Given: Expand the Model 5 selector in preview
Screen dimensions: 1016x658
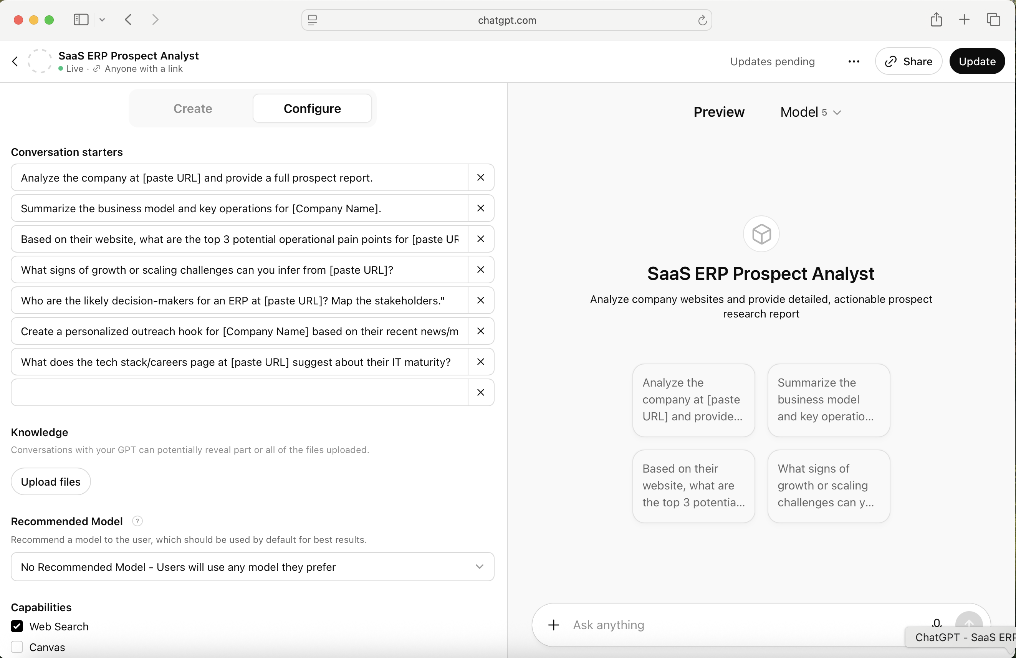Looking at the screenshot, I should click(x=810, y=112).
